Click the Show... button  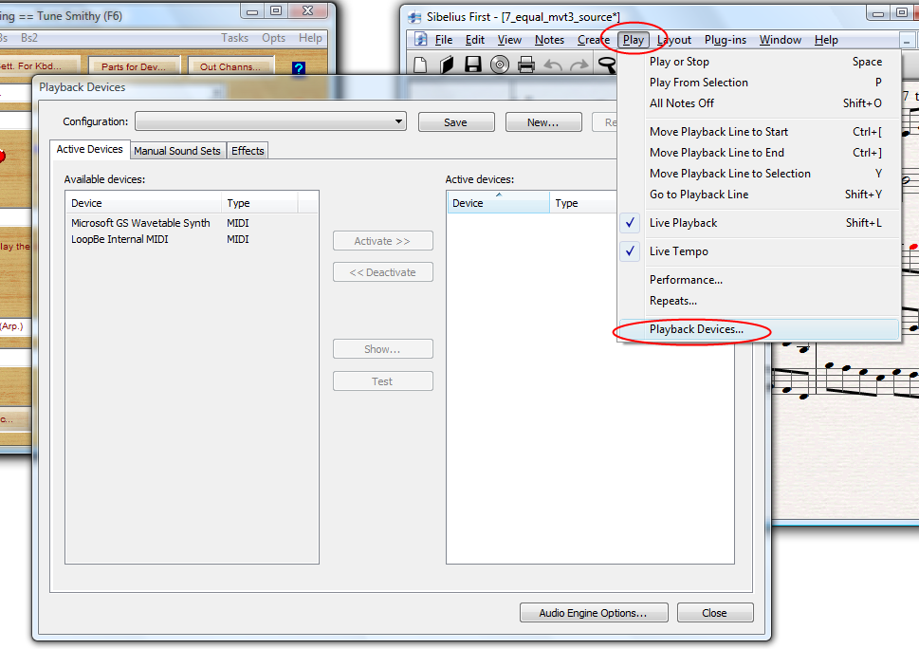tap(383, 349)
